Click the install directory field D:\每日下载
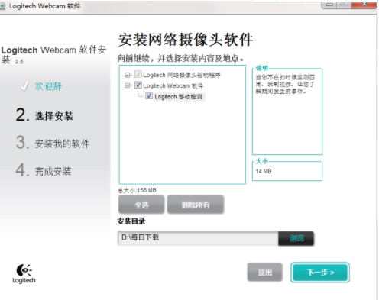Viewport: 379px width, 300px height. click(x=198, y=238)
